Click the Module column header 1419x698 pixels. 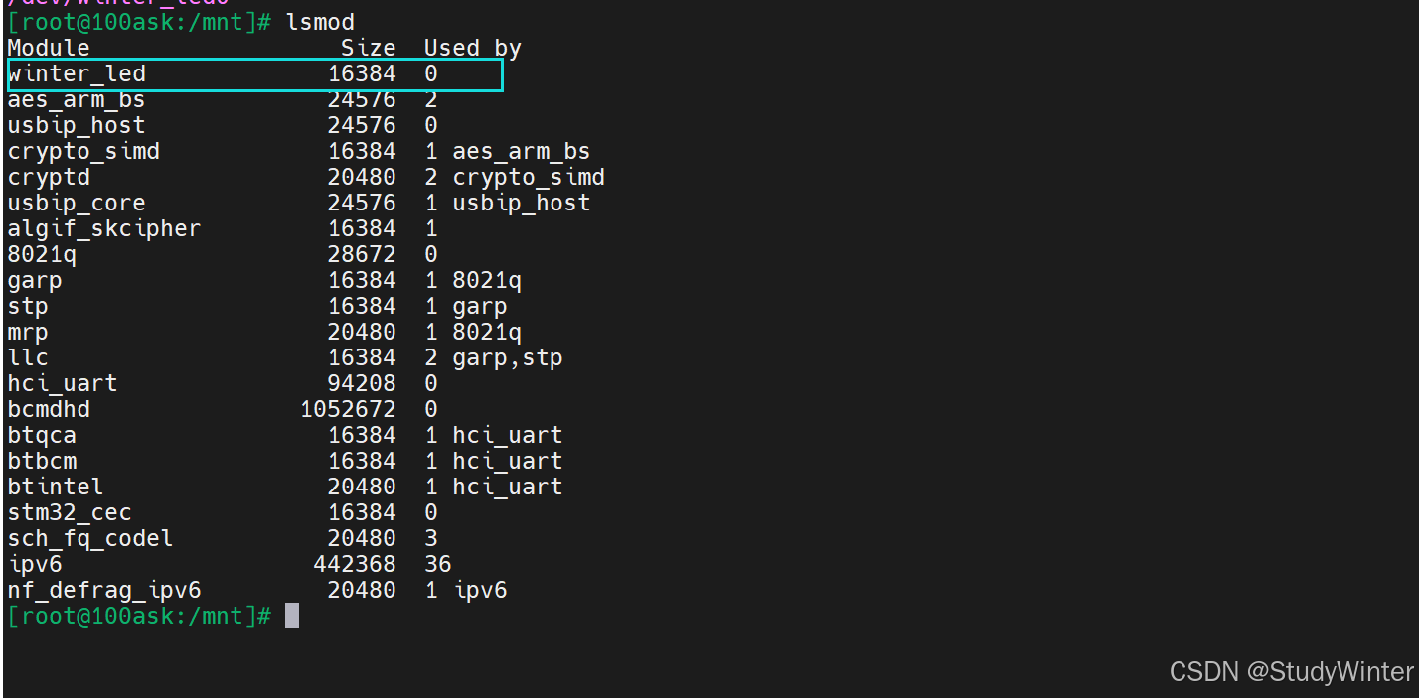coord(49,48)
